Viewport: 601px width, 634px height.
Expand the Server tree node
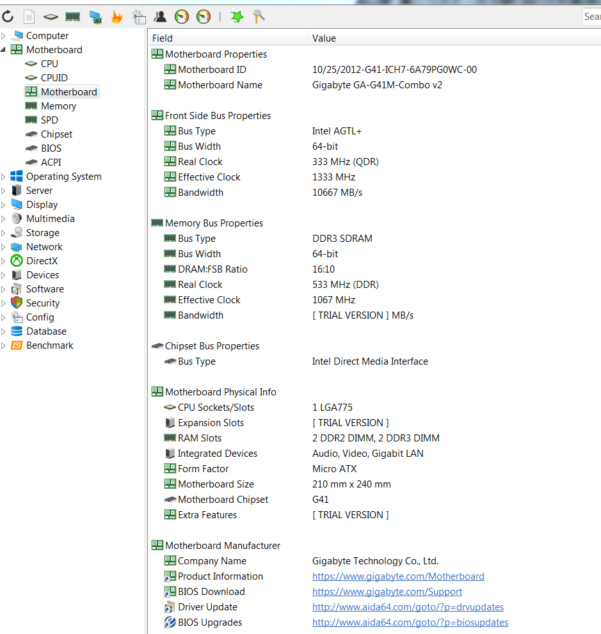pyautogui.click(x=3, y=191)
